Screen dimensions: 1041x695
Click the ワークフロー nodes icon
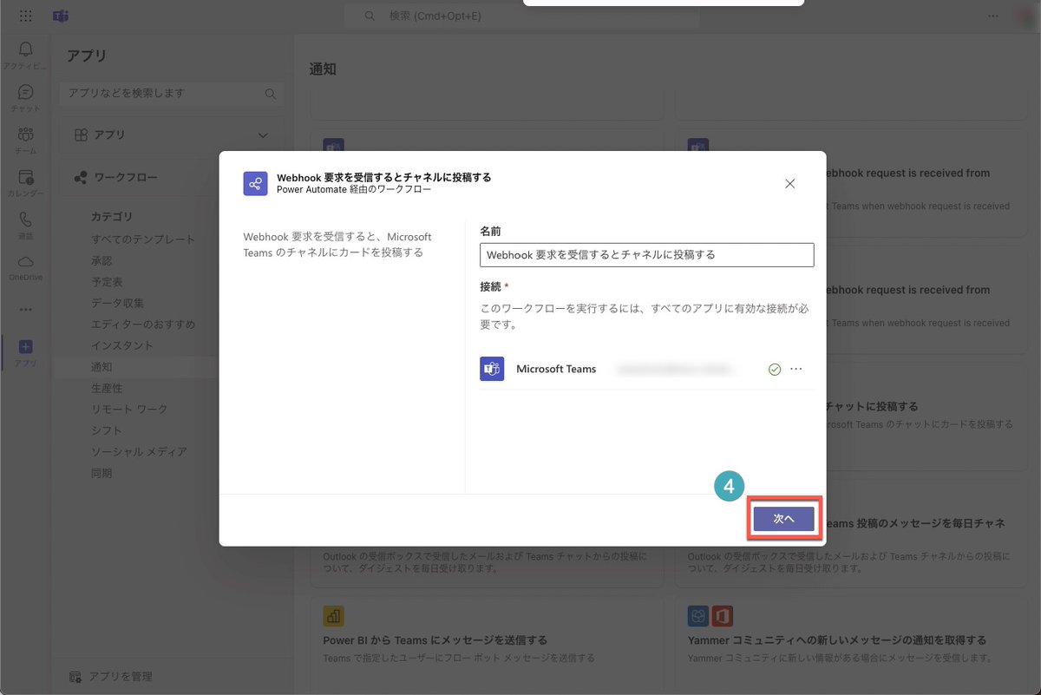[80, 177]
